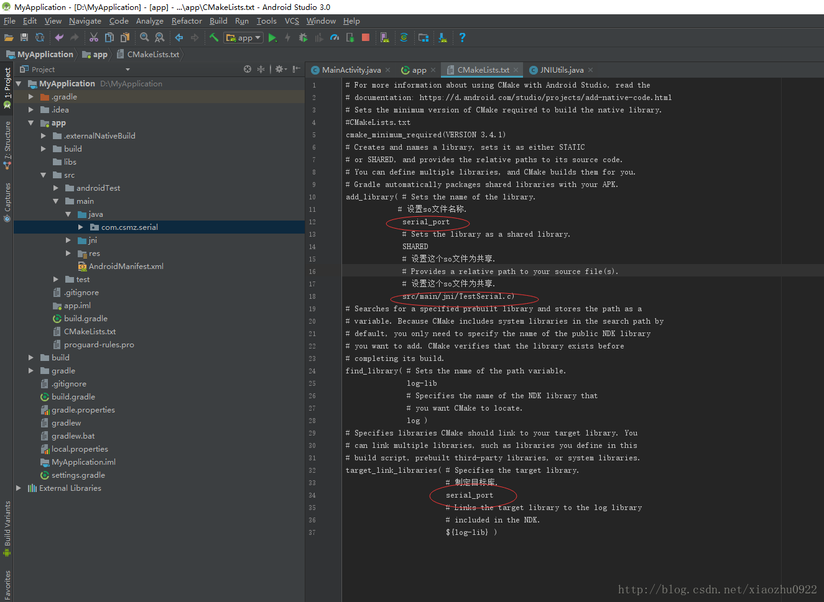824x602 pixels.
Task: Click the navigate Back arrow icon
Action: (x=179, y=38)
